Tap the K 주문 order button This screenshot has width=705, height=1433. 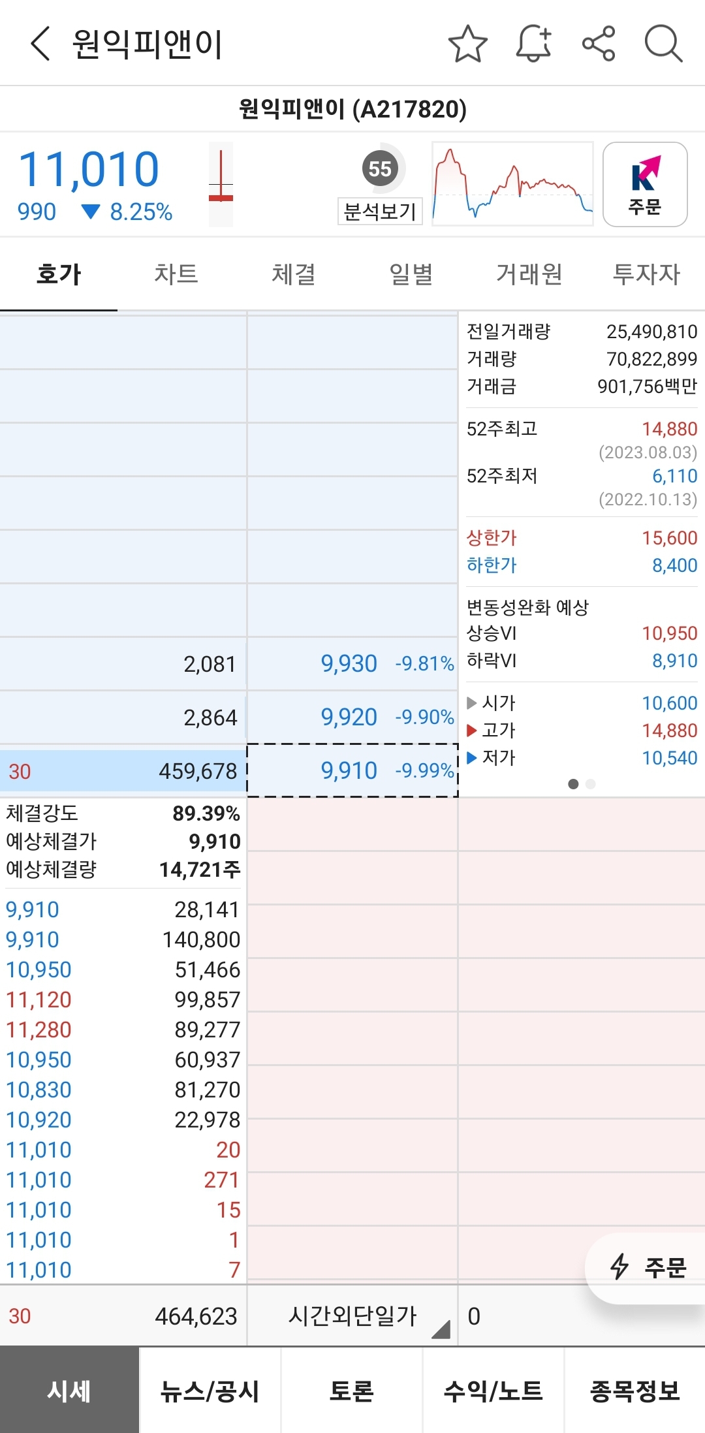click(x=645, y=184)
